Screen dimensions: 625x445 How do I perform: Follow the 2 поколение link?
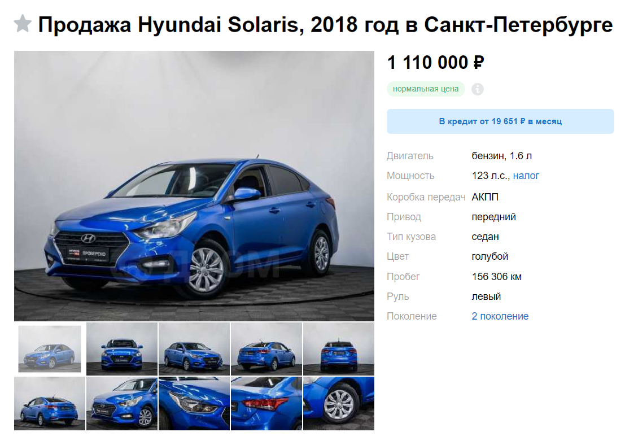(x=500, y=316)
